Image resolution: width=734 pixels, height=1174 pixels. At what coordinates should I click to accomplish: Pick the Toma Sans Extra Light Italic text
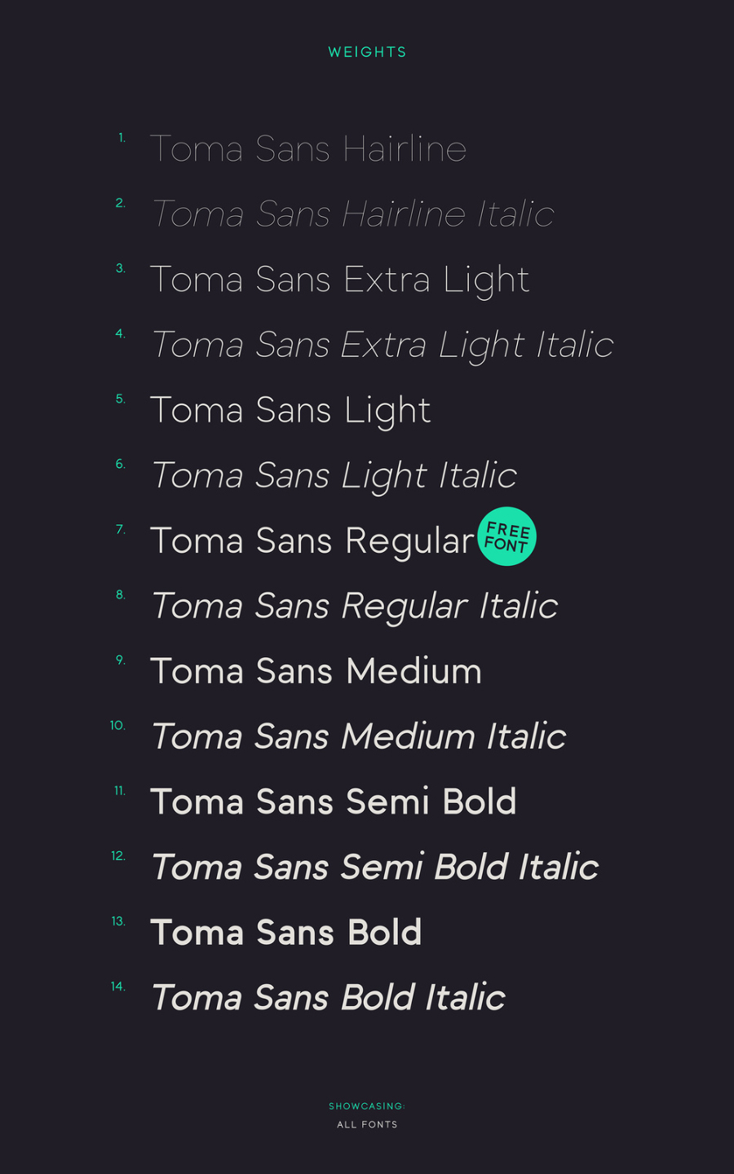[382, 345]
